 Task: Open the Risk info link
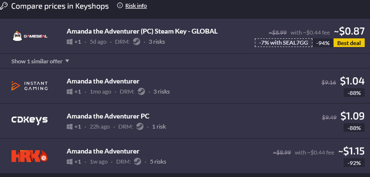(136, 6)
